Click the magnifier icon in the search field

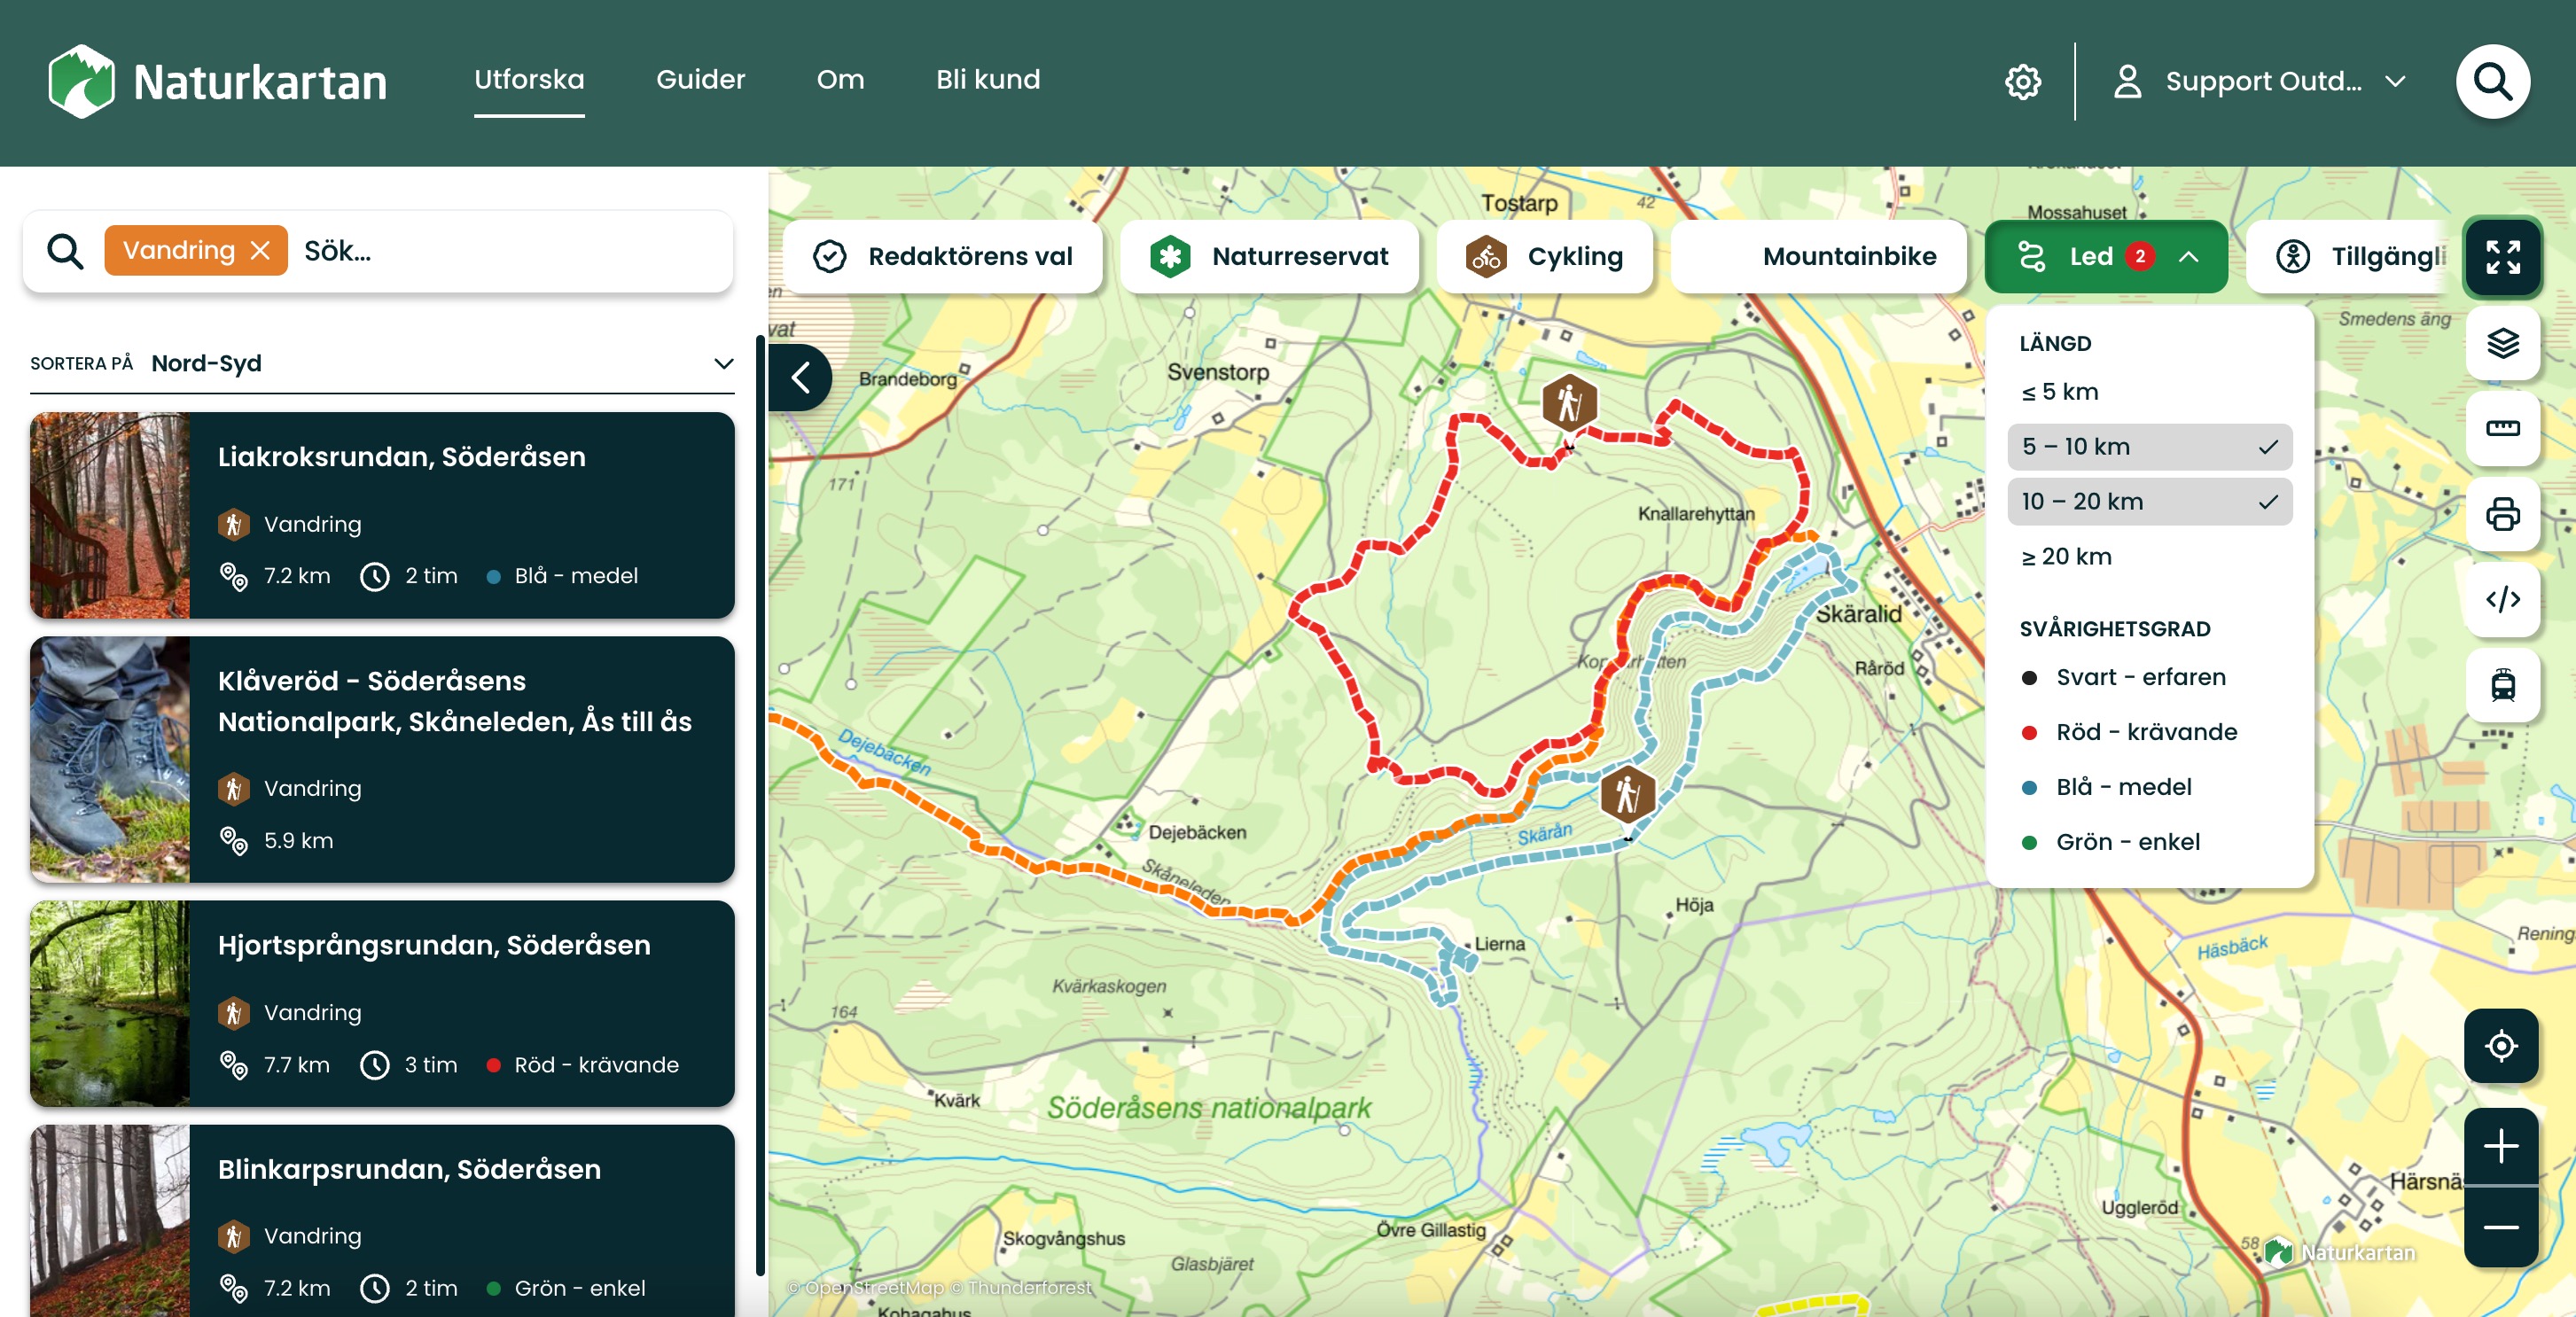[65, 251]
